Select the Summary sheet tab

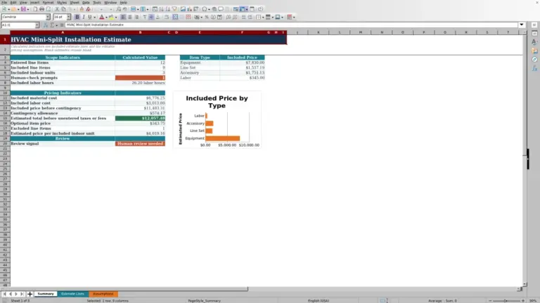click(46, 294)
